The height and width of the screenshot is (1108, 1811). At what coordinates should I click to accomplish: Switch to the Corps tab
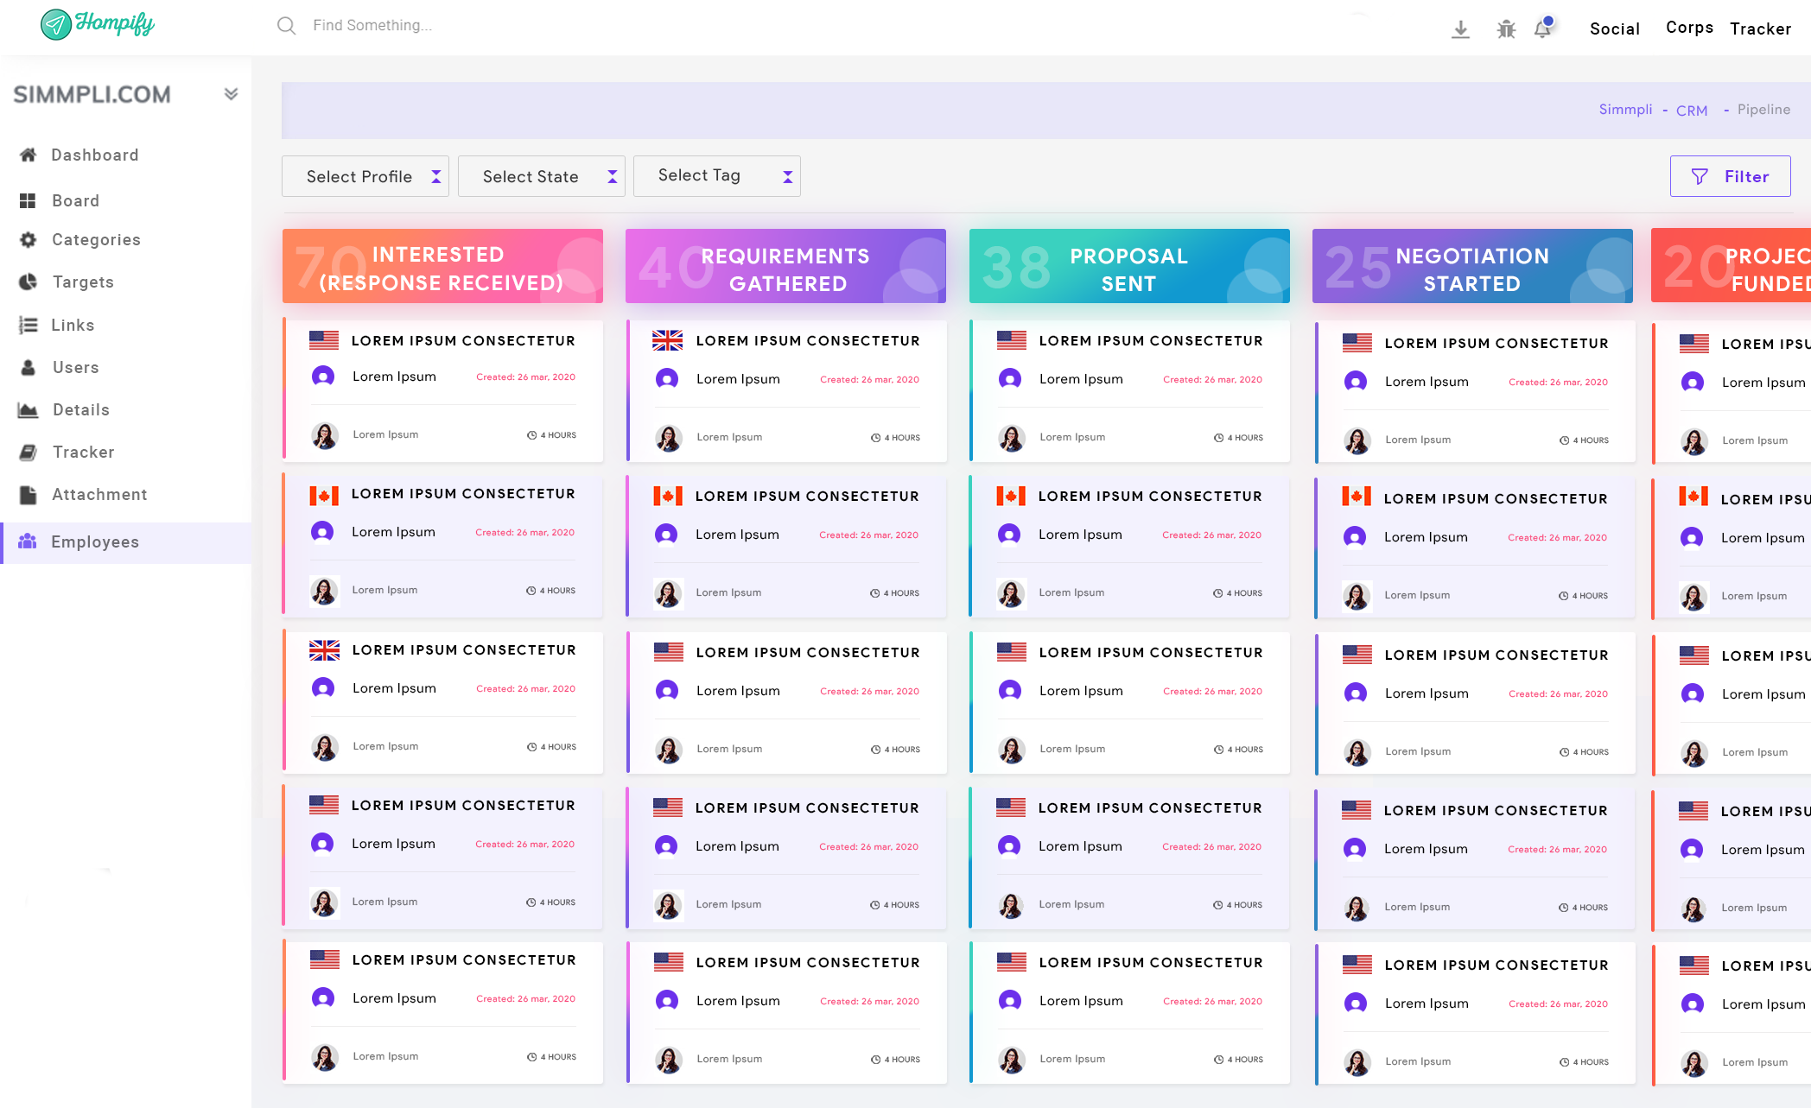pos(1689,28)
